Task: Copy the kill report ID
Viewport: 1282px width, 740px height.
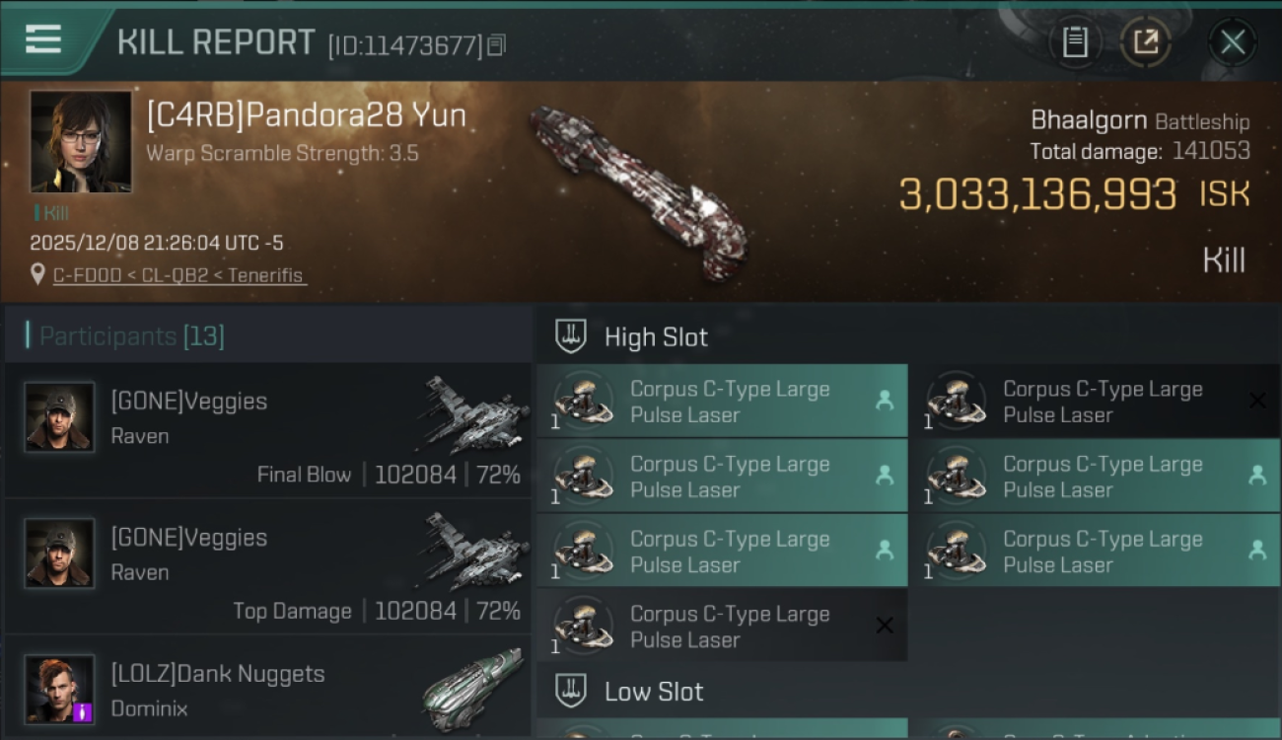Action: click(x=497, y=45)
